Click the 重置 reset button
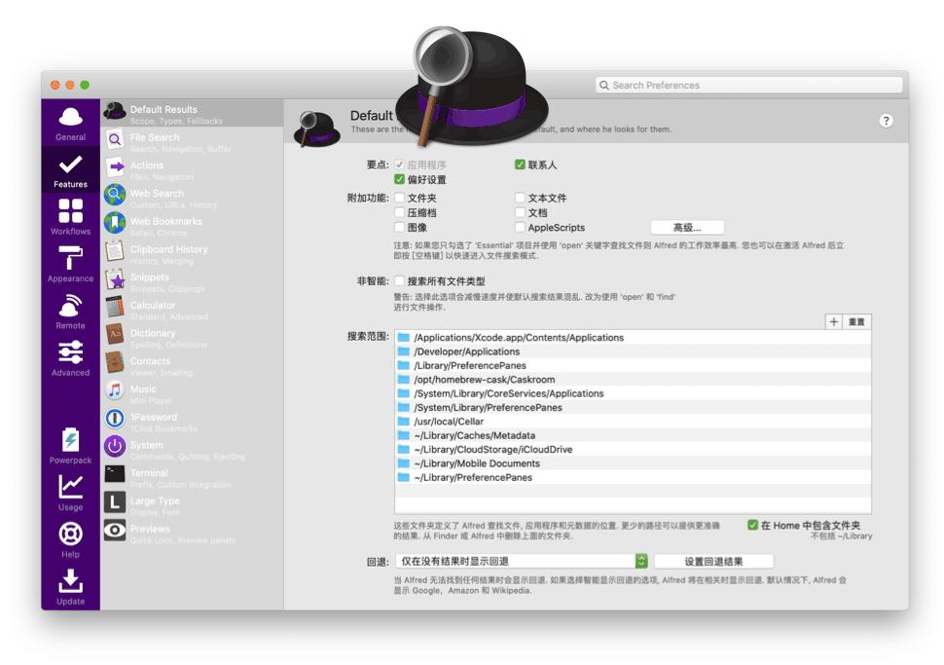Viewport: 944px width, 665px height. point(856,321)
